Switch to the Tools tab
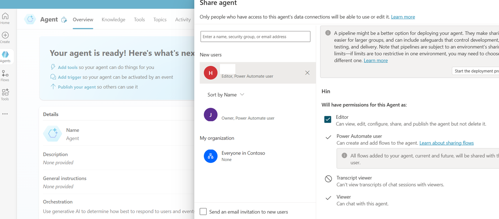Screen dimensions: 499x219 pos(139,19)
